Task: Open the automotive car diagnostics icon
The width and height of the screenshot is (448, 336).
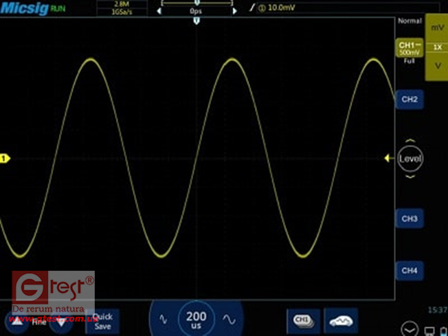Action: tap(341, 320)
